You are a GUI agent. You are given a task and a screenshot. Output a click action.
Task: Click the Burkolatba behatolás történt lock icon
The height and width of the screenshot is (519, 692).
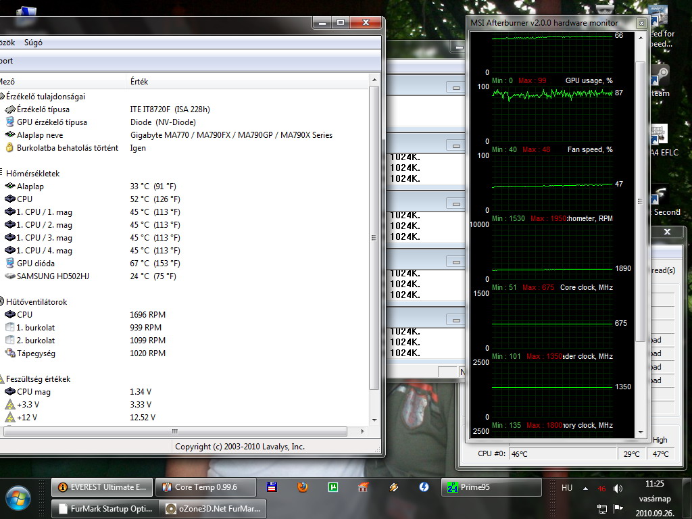9,148
